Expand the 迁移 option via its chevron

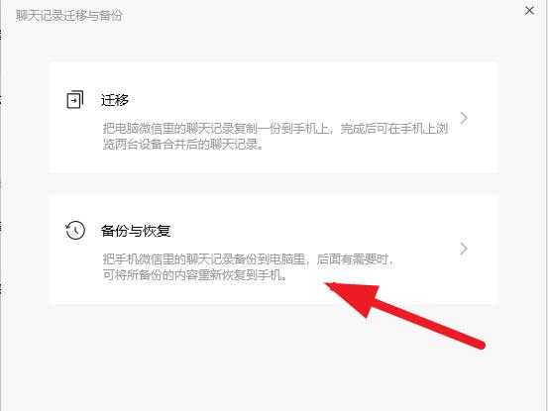[464, 118]
